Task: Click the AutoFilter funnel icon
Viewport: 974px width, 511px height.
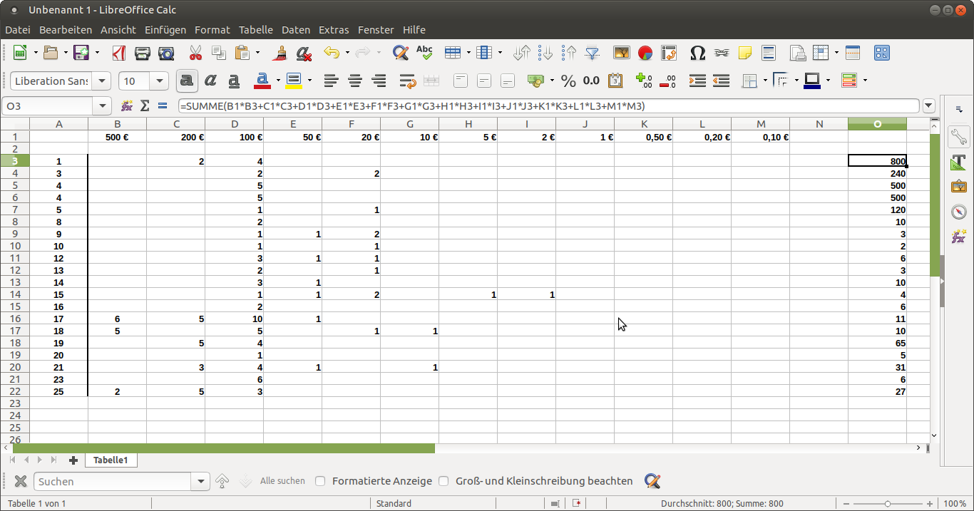Action: [x=592, y=53]
